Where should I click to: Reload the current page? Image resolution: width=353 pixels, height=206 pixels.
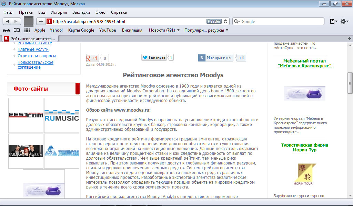click(x=225, y=21)
